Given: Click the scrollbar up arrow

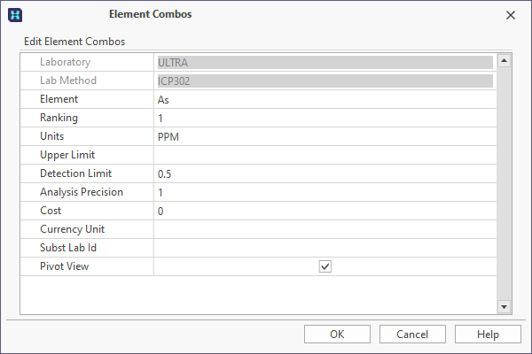Looking at the screenshot, I should (504, 61).
